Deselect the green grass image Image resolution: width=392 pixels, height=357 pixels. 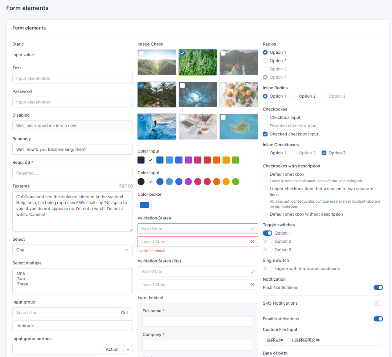point(198,62)
